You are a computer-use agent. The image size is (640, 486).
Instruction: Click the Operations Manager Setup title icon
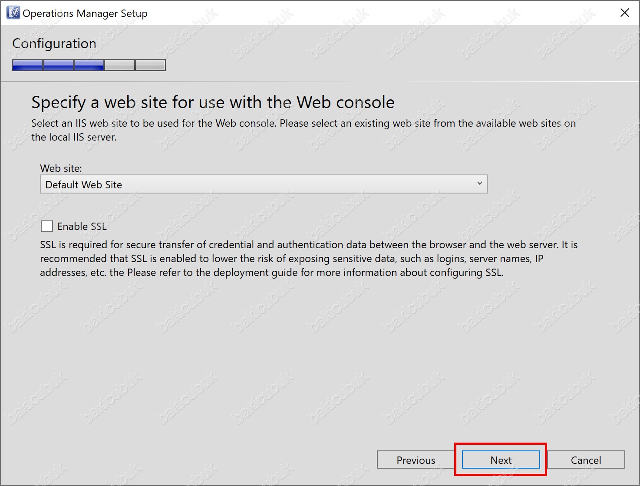(13, 13)
